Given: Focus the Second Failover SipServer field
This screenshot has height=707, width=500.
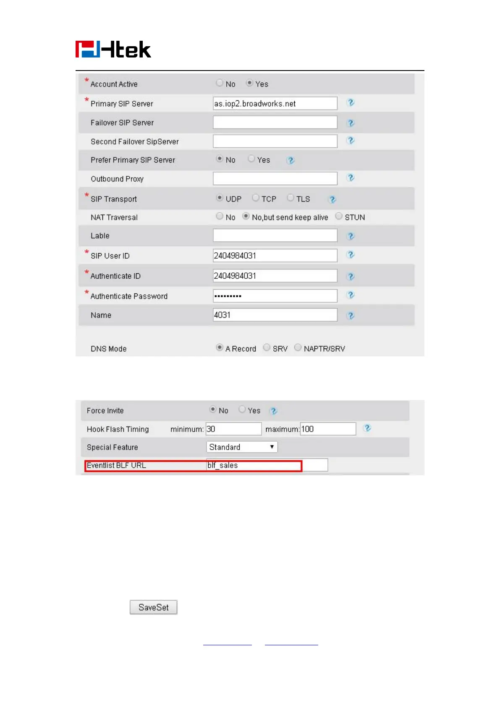Looking at the screenshot, I should pyautogui.click(x=275, y=141).
